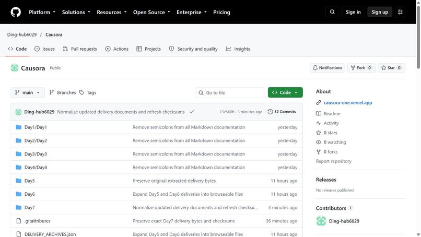Viewport: 421px width, 237px height.
Task: Click the Ding-hub6029 avatar in commit bar
Action: (18, 112)
